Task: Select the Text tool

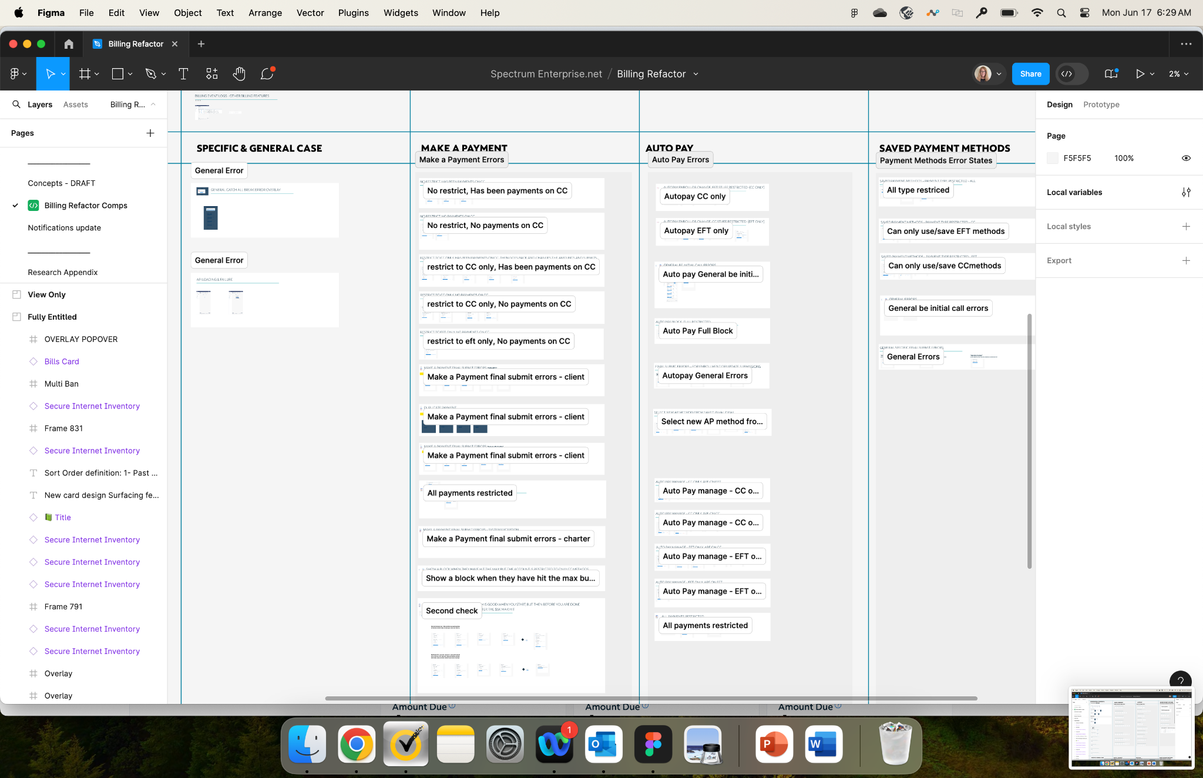Action: point(183,73)
